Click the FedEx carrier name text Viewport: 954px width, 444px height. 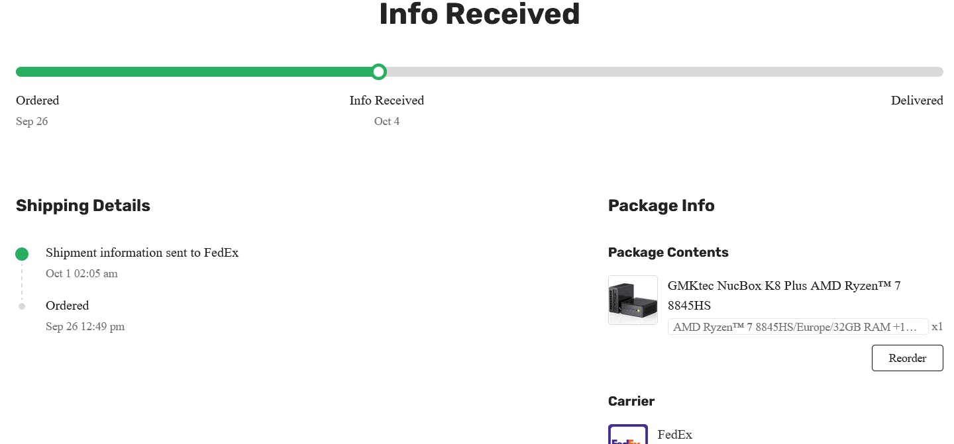point(674,435)
